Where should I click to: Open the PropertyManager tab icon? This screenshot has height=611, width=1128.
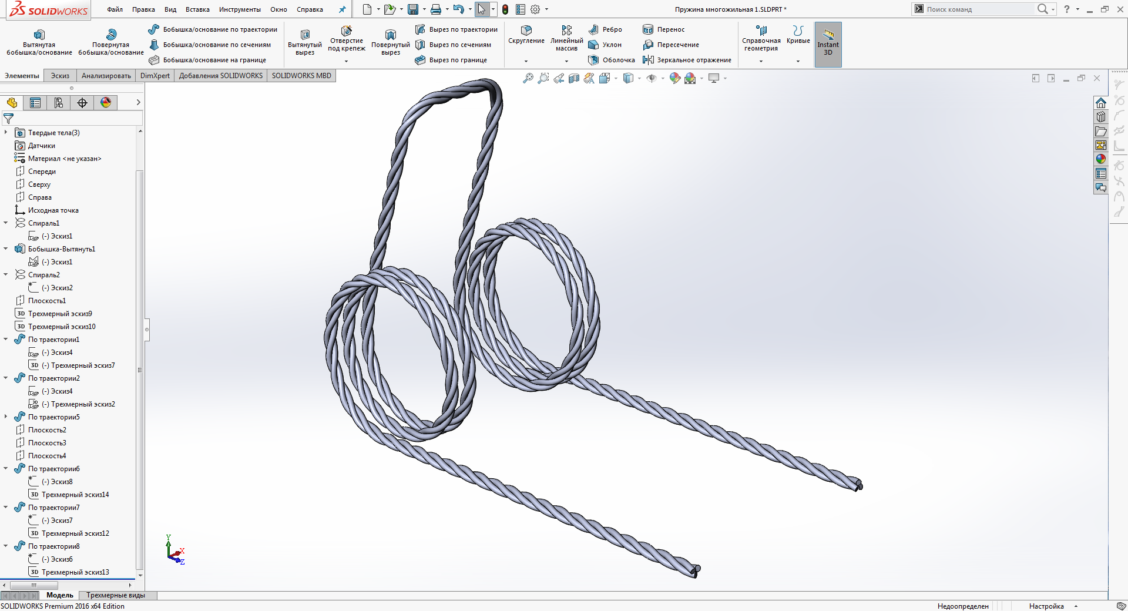(x=35, y=103)
